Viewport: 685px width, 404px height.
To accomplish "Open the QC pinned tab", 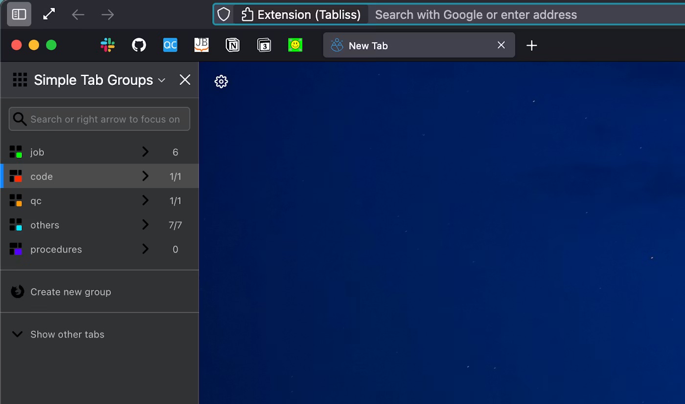I will pyautogui.click(x=170, y=45).
